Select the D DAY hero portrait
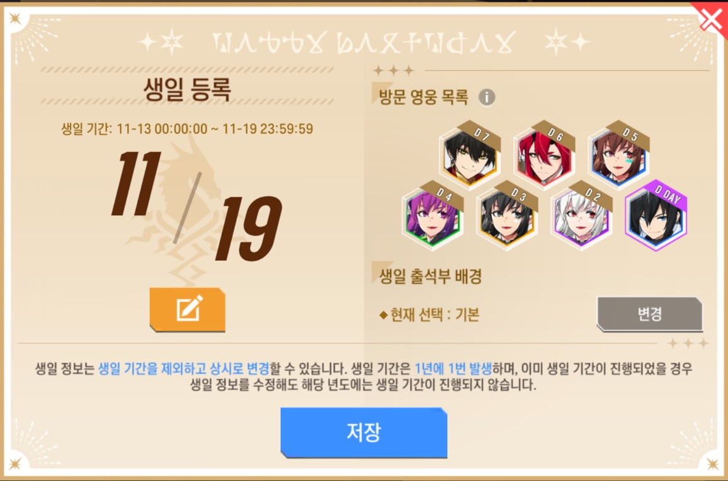 pos(656,216)
